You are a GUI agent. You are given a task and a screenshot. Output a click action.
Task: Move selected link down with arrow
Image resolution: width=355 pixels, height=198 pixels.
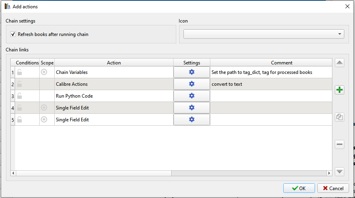point(340,171)
